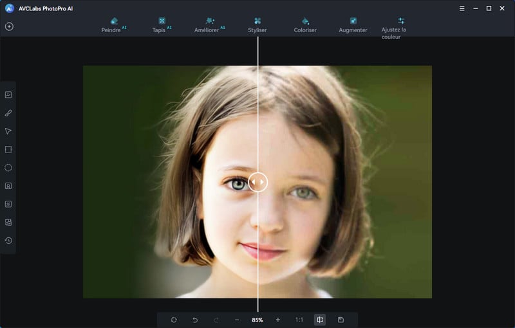This screenshot has width=515, height=328.
Task: Click the 85% zoom value
Action: pos(257,320)
